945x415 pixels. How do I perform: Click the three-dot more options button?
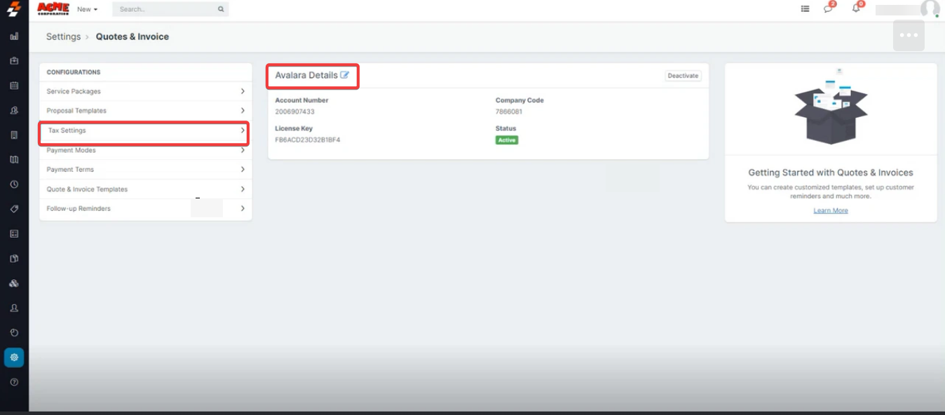click(x=909, y=35)
